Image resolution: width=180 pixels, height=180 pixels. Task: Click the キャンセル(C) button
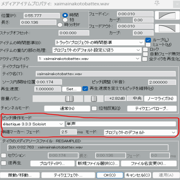(138, 175)
